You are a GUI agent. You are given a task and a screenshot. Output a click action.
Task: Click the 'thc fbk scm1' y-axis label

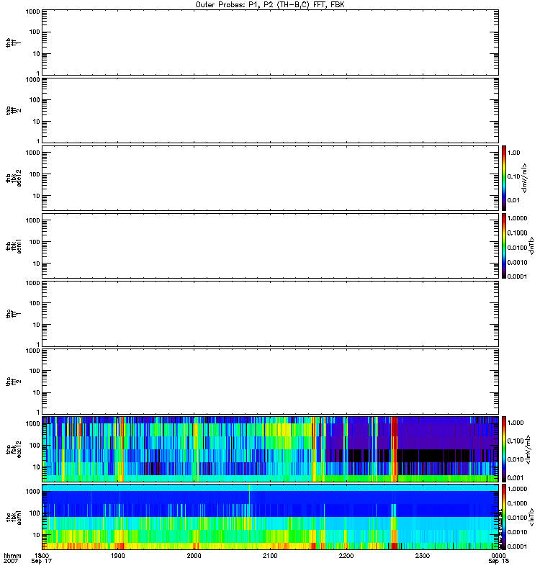(13, 517)
